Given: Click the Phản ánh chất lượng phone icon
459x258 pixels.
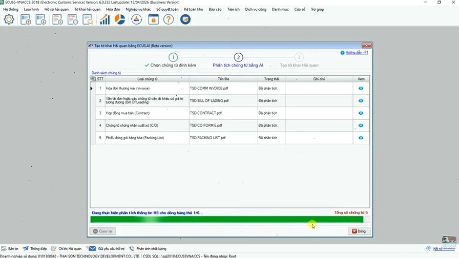Looking at the screenshot, I should pos(132,249).
